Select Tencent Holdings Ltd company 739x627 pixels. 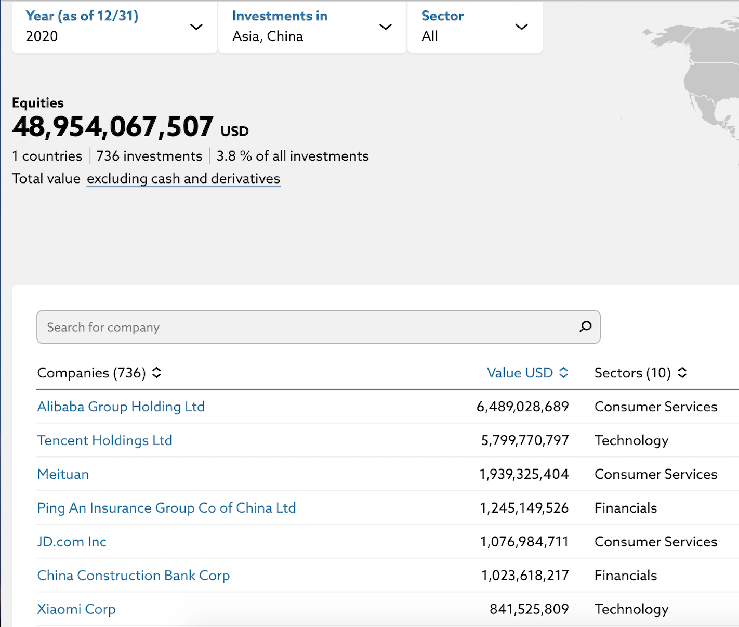coord(104,440)
